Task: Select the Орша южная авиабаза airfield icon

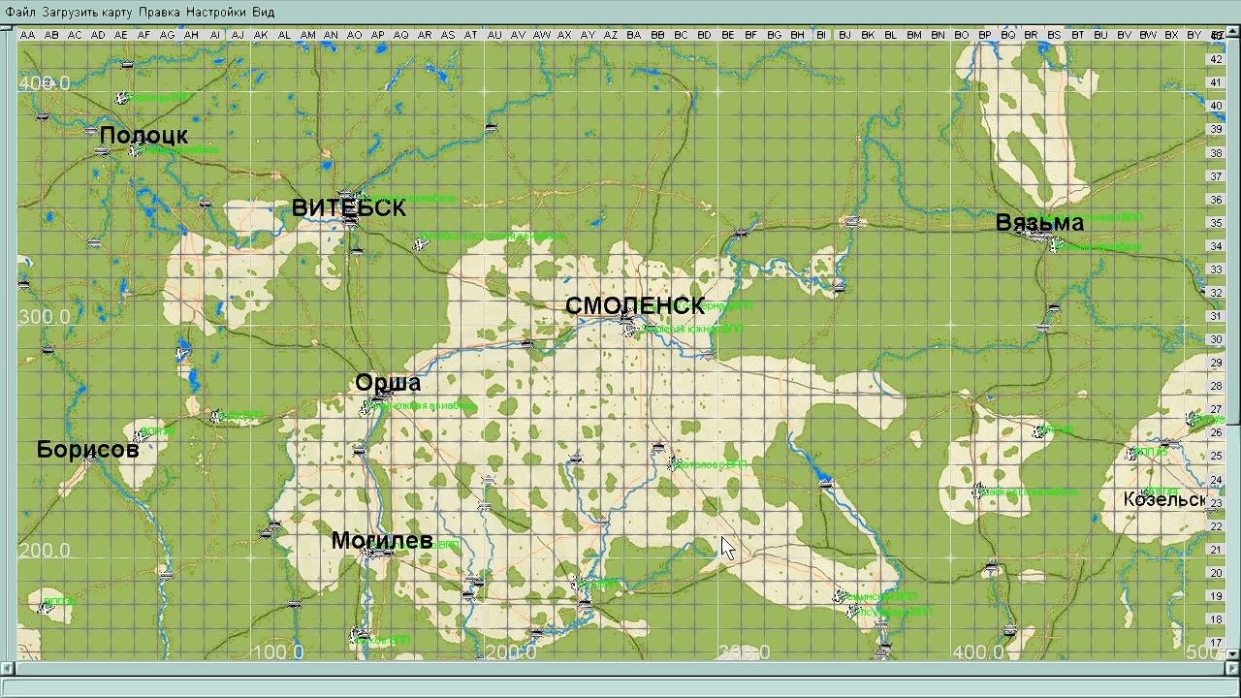Action: [366, 407]
